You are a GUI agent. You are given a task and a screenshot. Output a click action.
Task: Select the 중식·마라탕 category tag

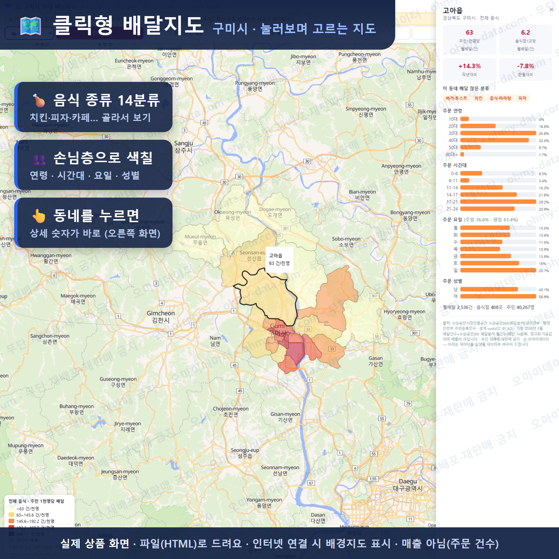click(x=500, y=98)
